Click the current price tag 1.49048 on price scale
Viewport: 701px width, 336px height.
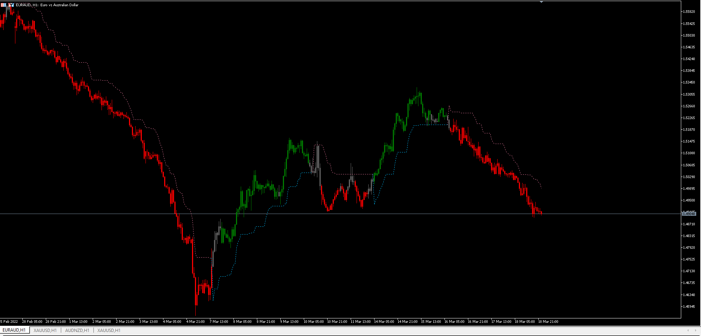coord(689,214)
